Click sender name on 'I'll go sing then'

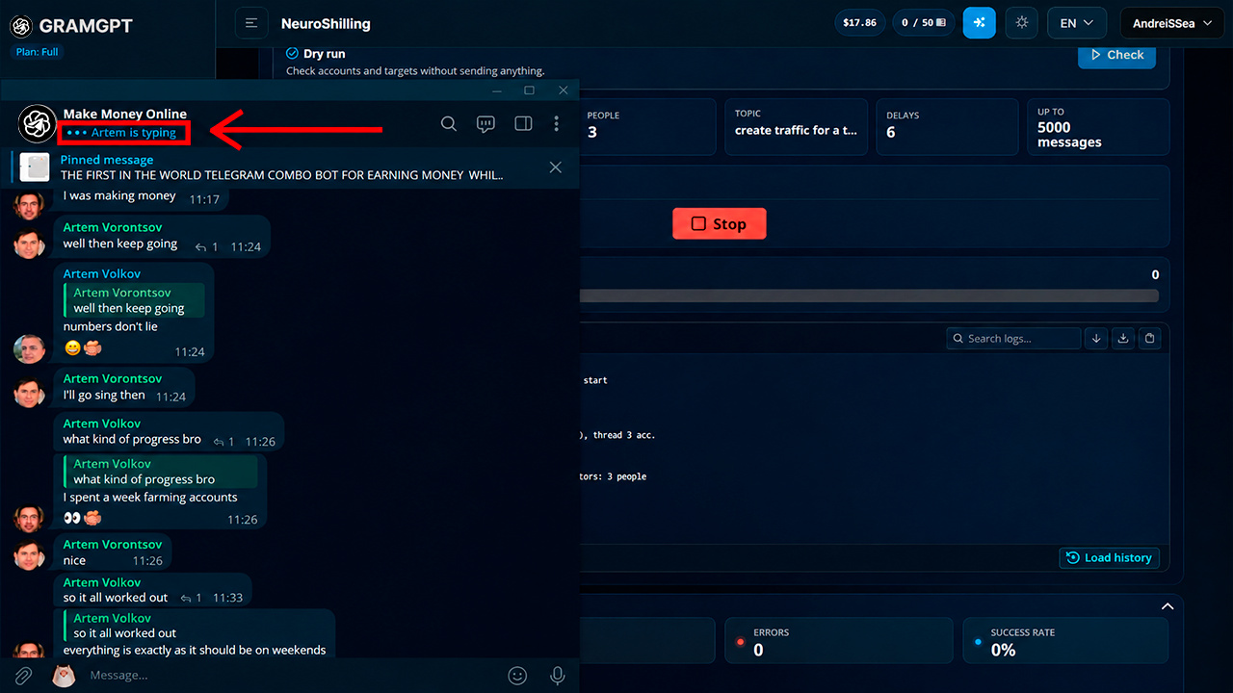(x=113, y=378)
